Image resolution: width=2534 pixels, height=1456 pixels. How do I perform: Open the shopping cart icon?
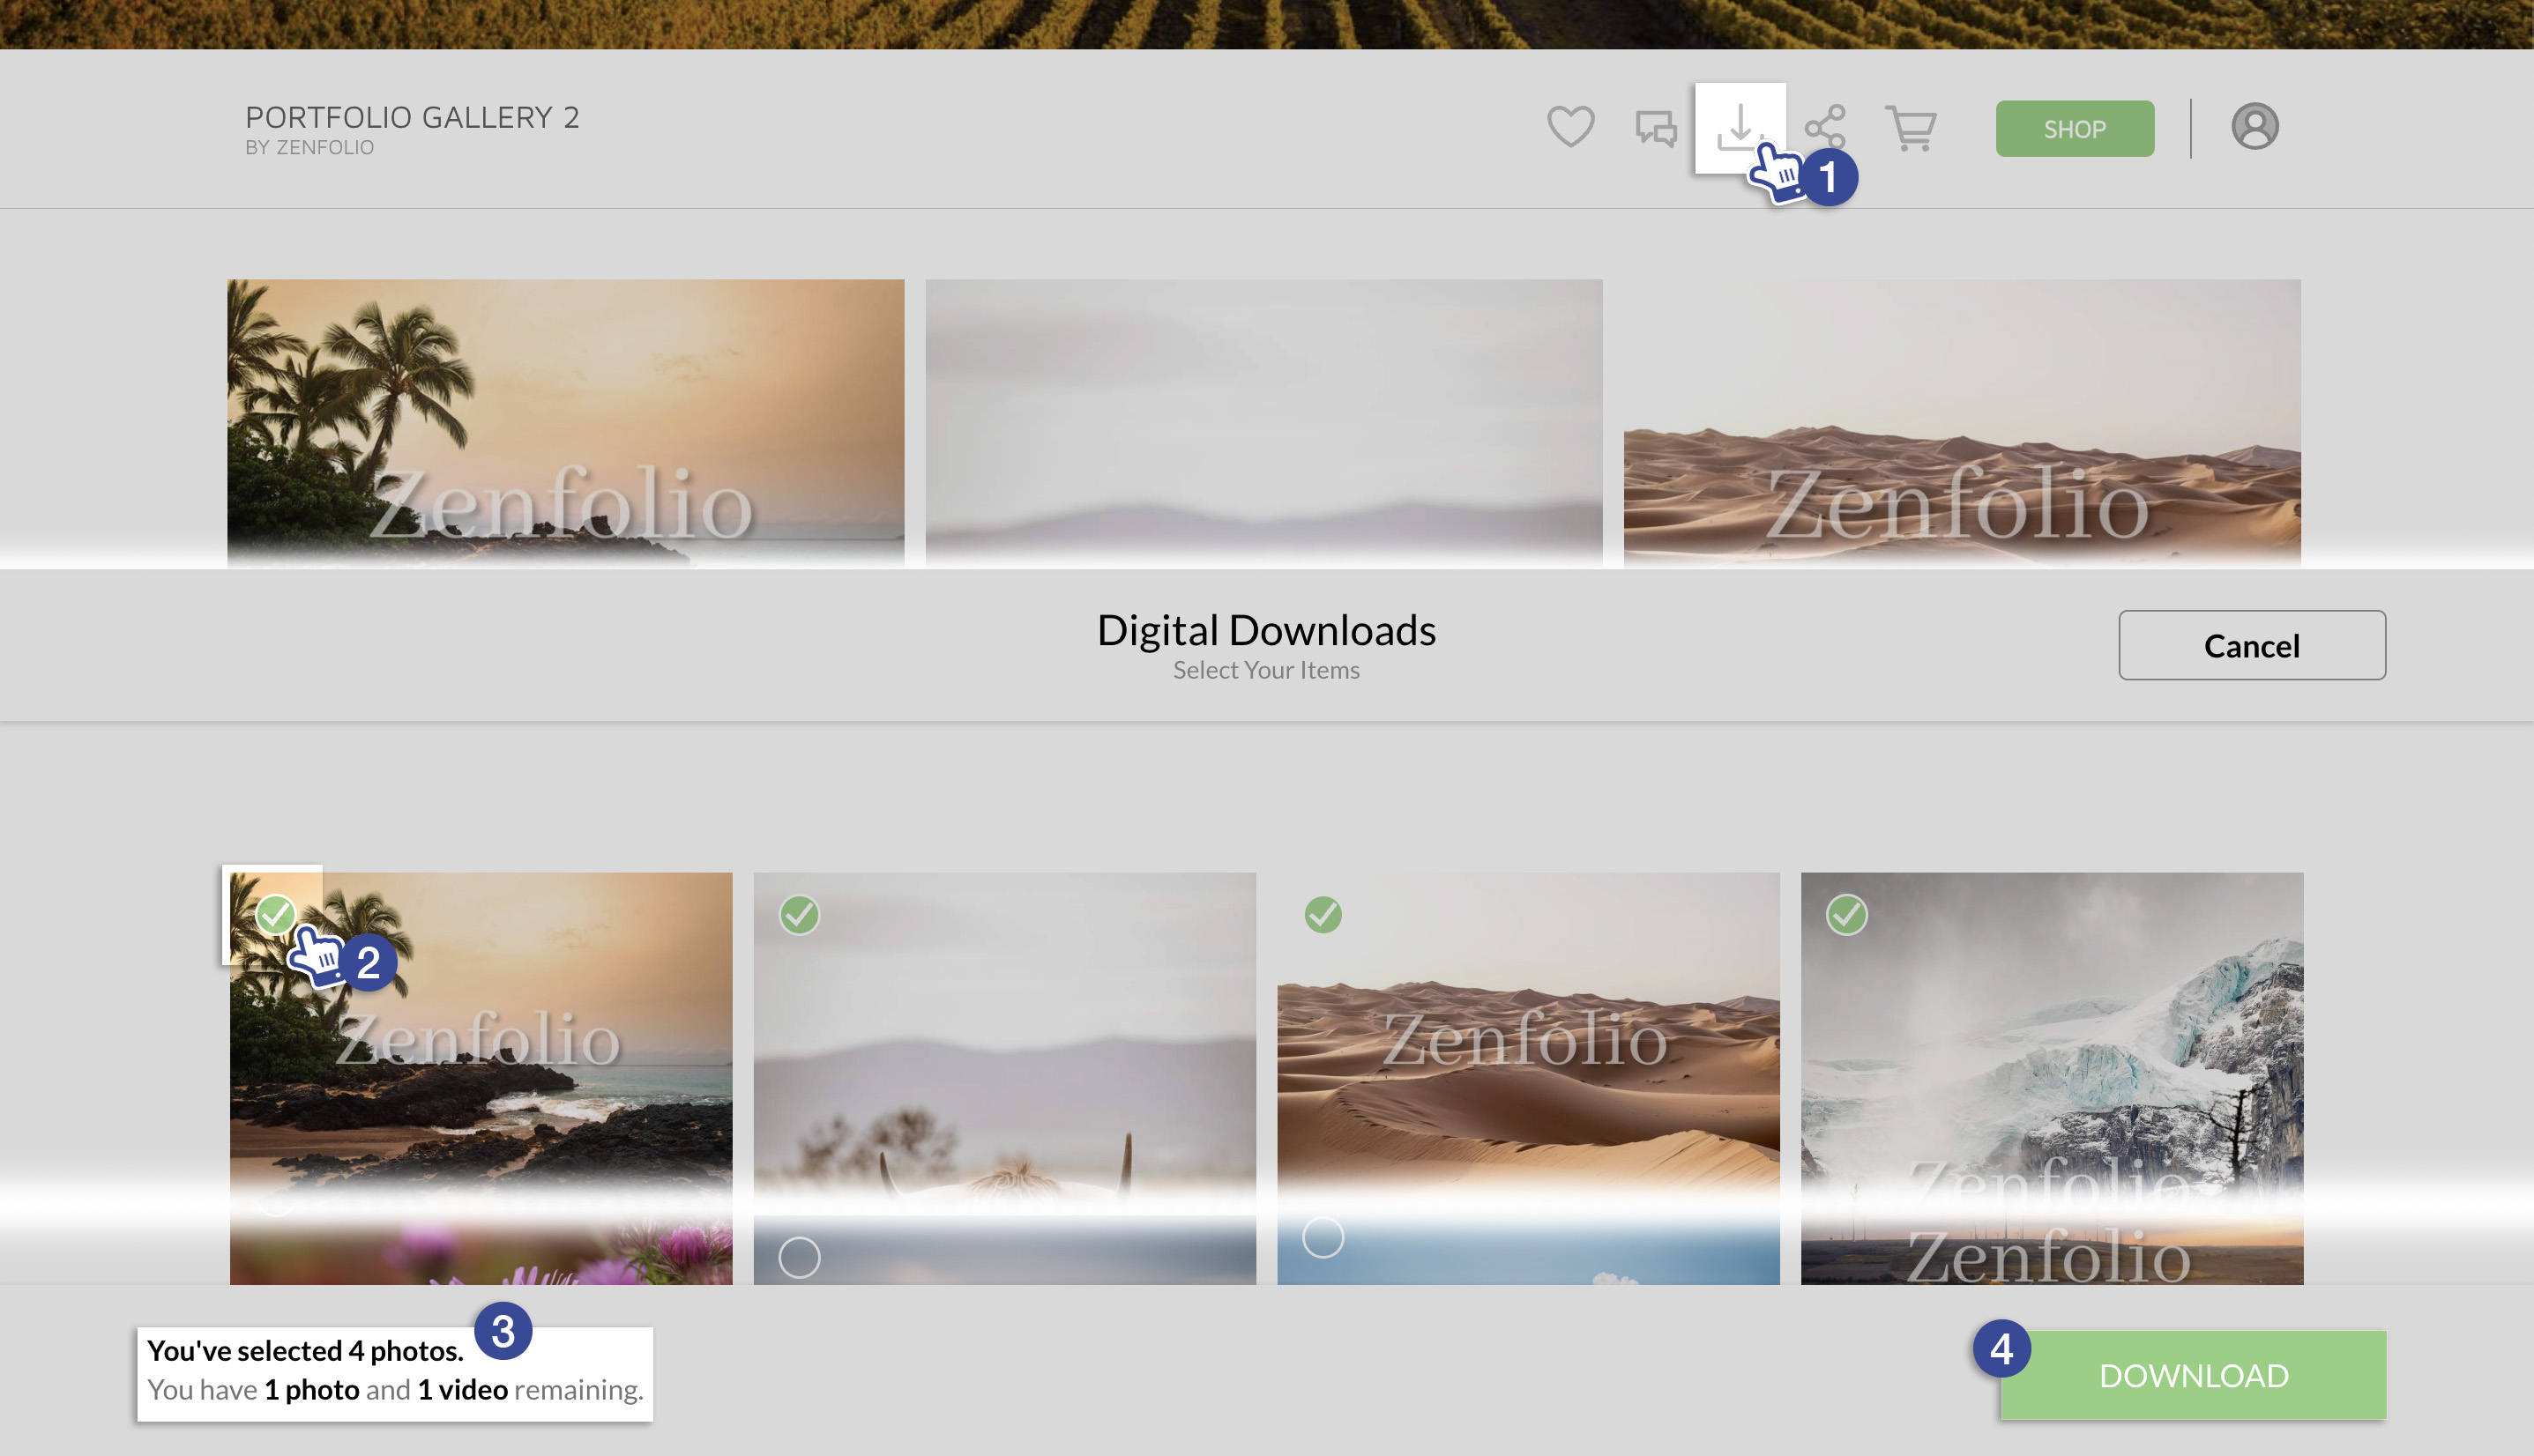(1912, 126)
